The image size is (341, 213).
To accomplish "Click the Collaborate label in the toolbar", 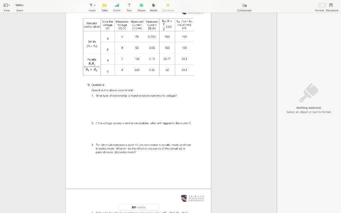I will 244,10.
